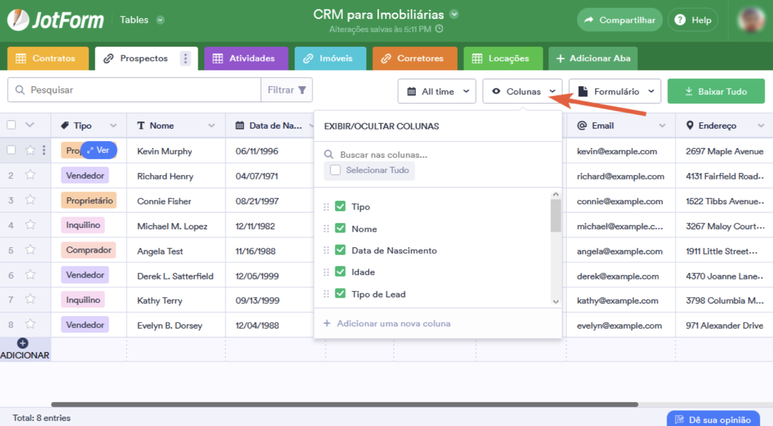Switch to the Atividades tab
This screenshot has width=773, height=426.
[246, 58]
